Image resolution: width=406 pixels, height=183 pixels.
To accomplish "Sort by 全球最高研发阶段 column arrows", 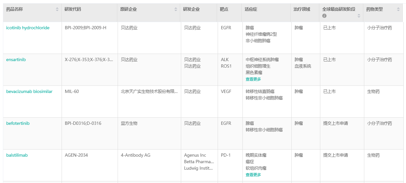I will 359,16.
